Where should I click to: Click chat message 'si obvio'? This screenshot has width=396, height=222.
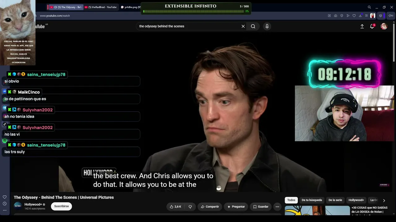click(x=12, y=81)
